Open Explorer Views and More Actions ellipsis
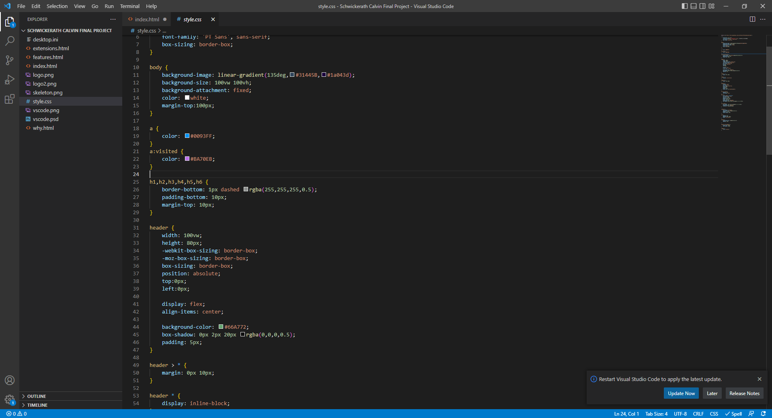This screenshot has width=772, height=418. coord(113,19)
